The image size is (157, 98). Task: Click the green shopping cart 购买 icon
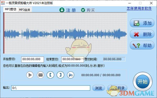83,10
